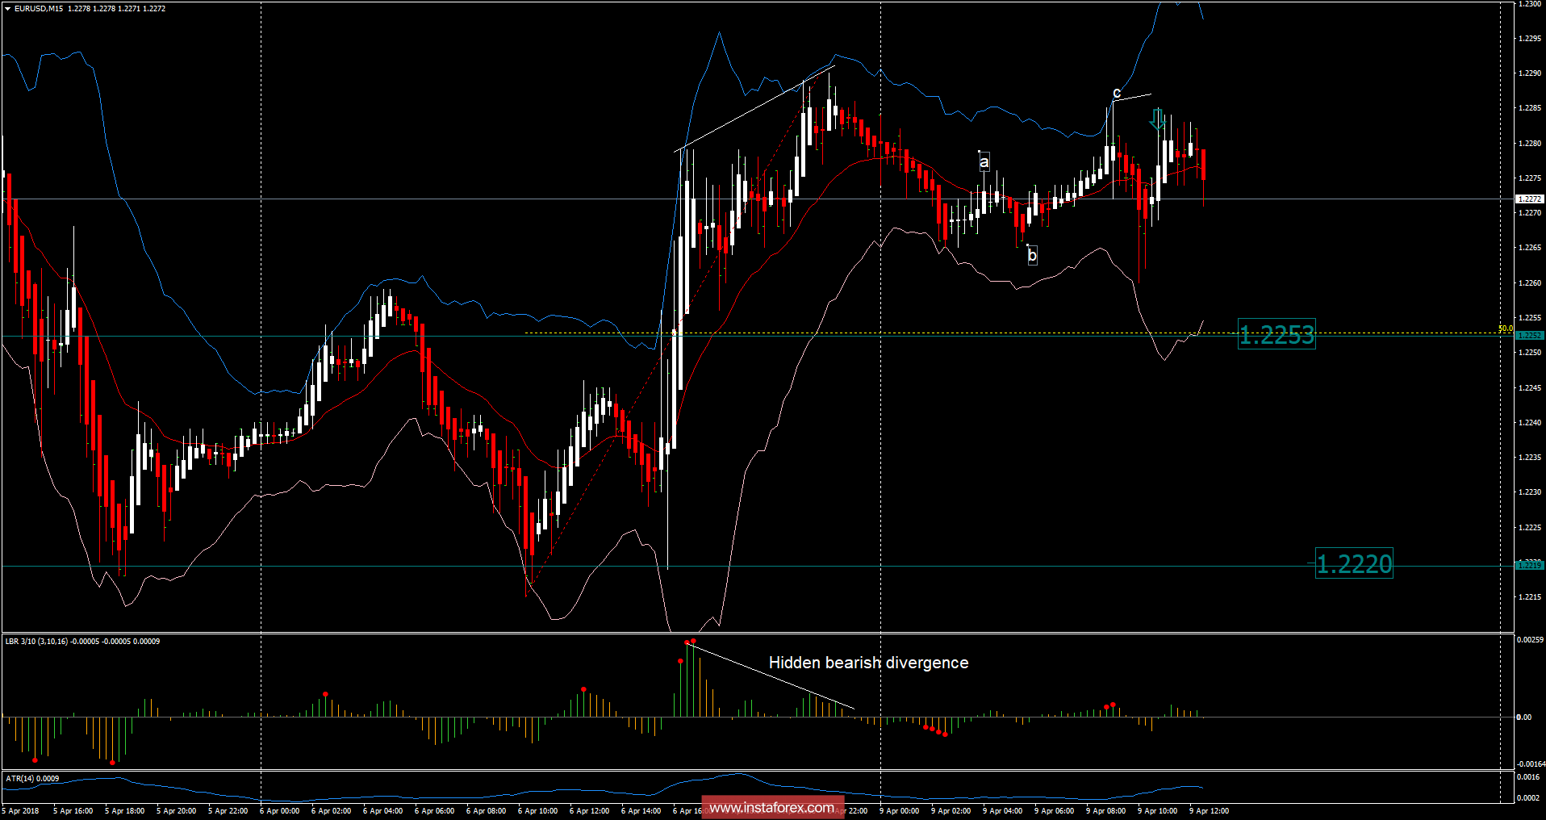Click the red dot at the LBR histogram peak
This screenshot has height=820, width=1546.
693,641
